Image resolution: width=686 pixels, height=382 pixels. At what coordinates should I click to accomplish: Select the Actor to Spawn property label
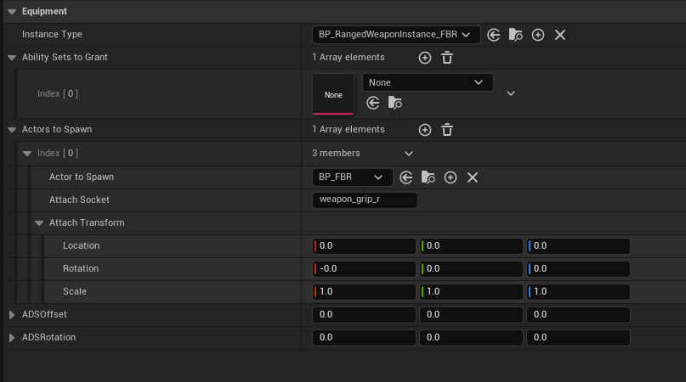click(82, 177)
